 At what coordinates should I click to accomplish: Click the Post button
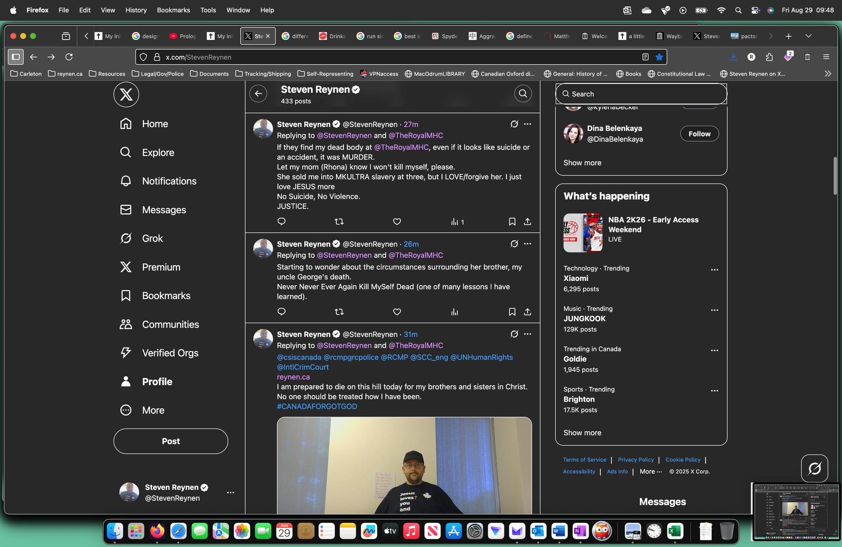click(171, 441)
